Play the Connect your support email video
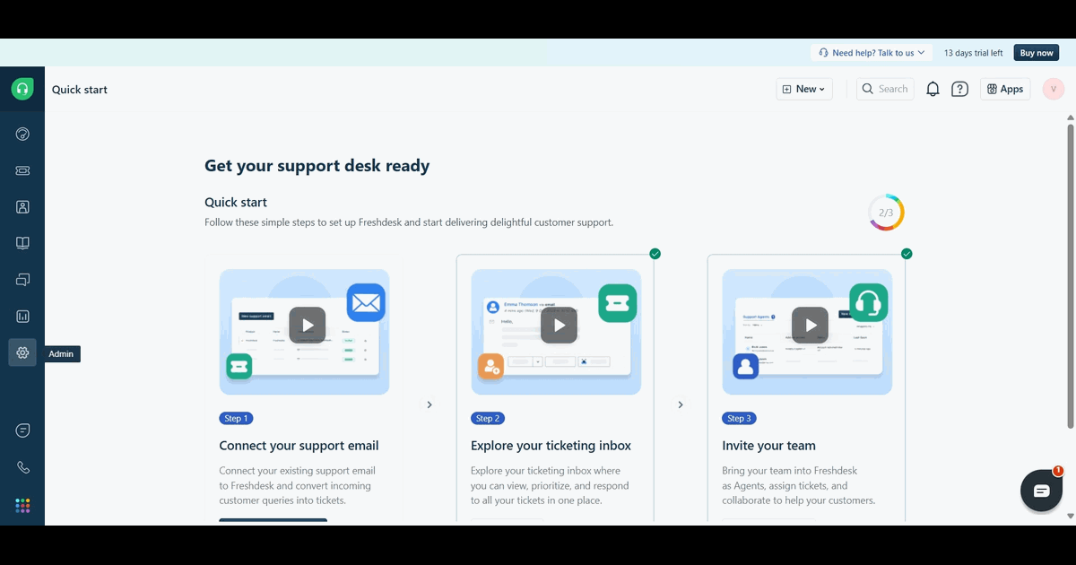This screenshot has width=1076, height=565. coord(308,326)
